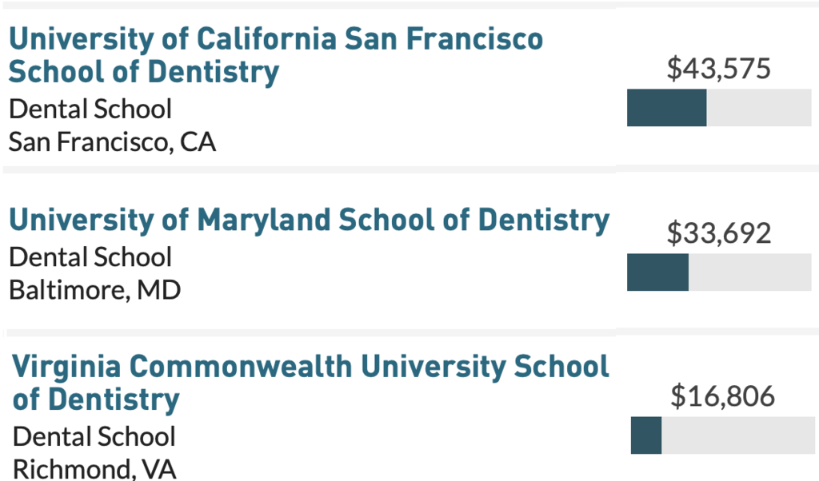Select the San Francisco, CA location text

112,142
